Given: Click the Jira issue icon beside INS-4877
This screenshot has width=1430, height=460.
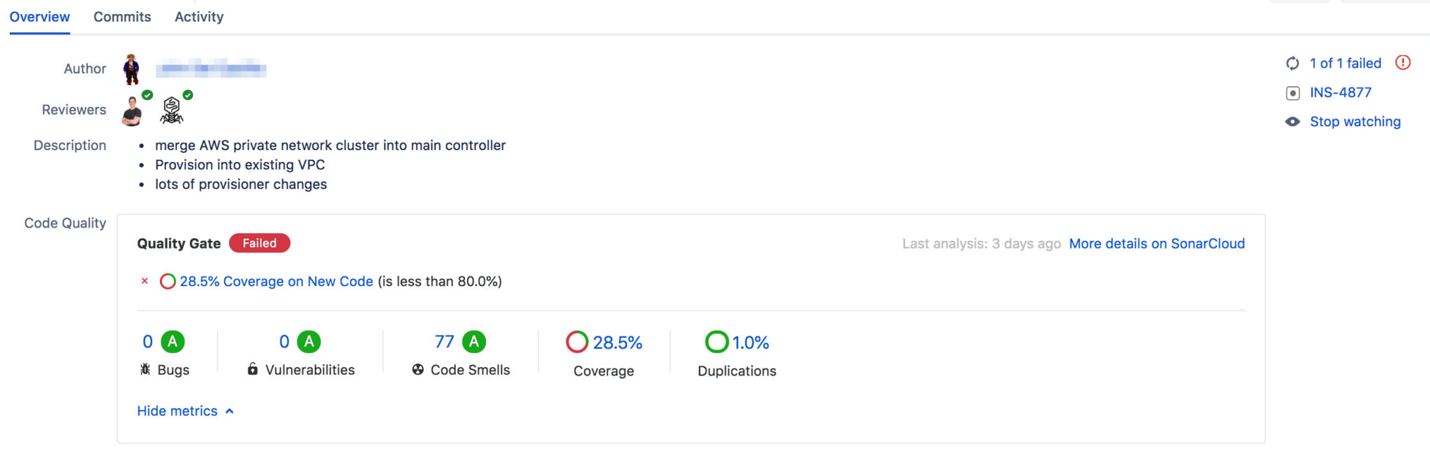Looking at the screenshot, I should click(x=1293, y=92).
